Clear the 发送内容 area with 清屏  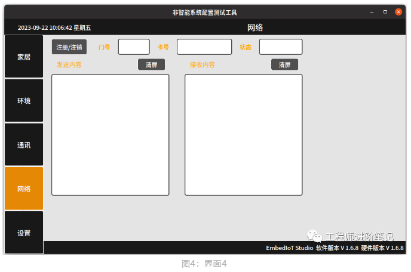click(x=152, y=64)
